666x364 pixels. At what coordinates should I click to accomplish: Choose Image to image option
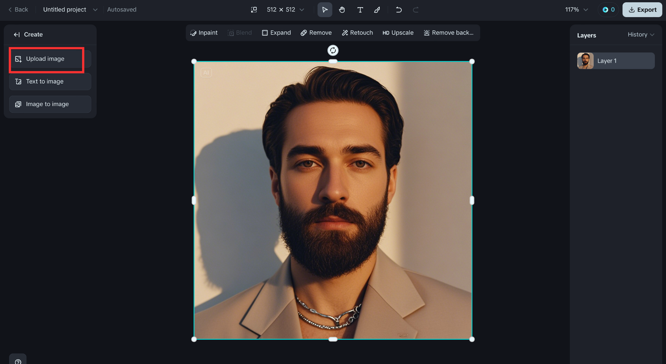pos(50,104)
